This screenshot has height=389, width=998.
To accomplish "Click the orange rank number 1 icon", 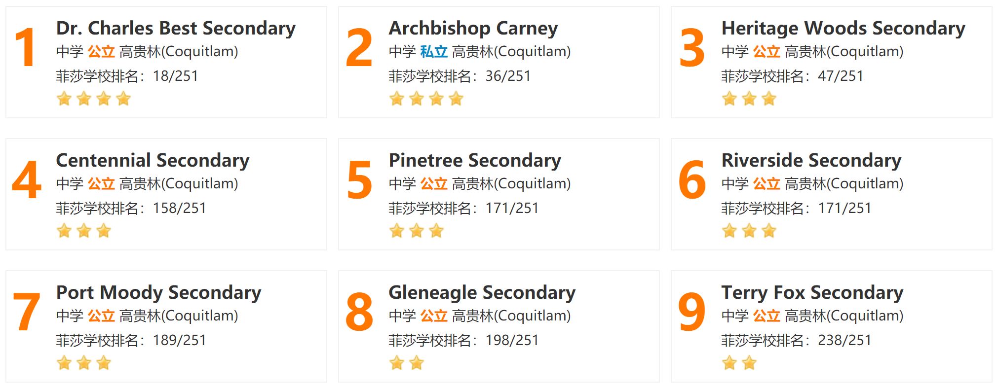I will (x=26, y=47).
